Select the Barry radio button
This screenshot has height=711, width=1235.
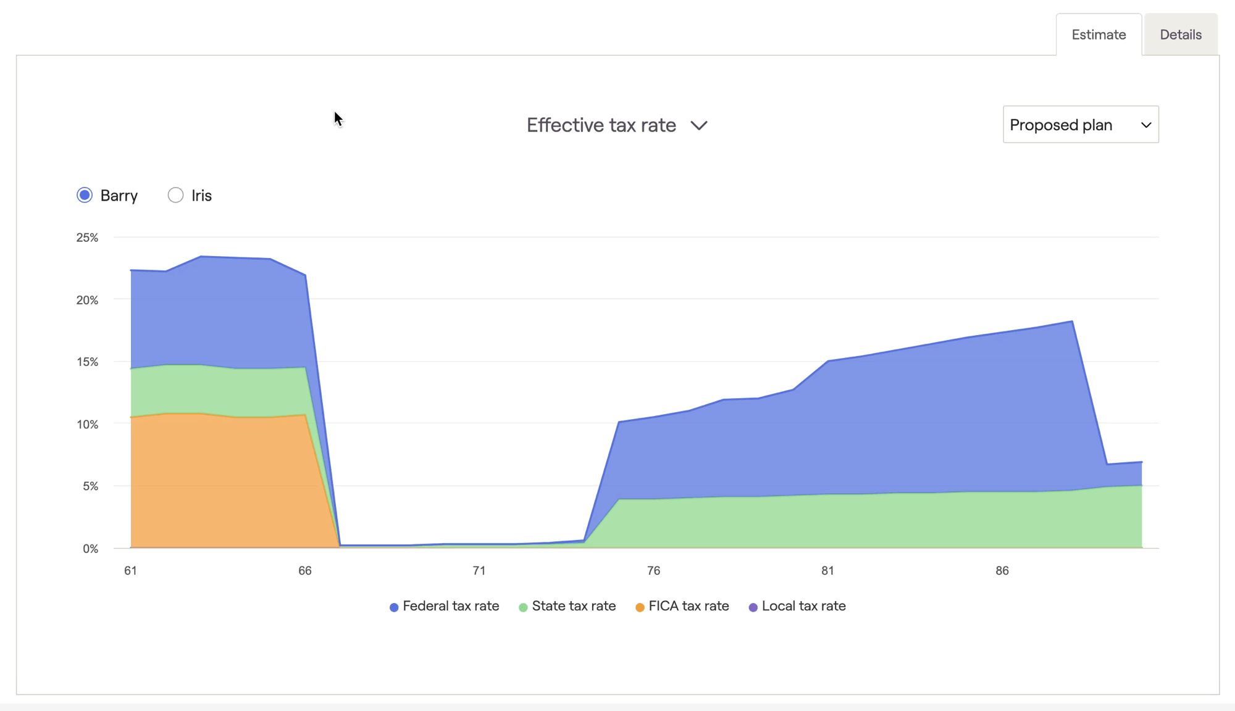tap(85, 196)
